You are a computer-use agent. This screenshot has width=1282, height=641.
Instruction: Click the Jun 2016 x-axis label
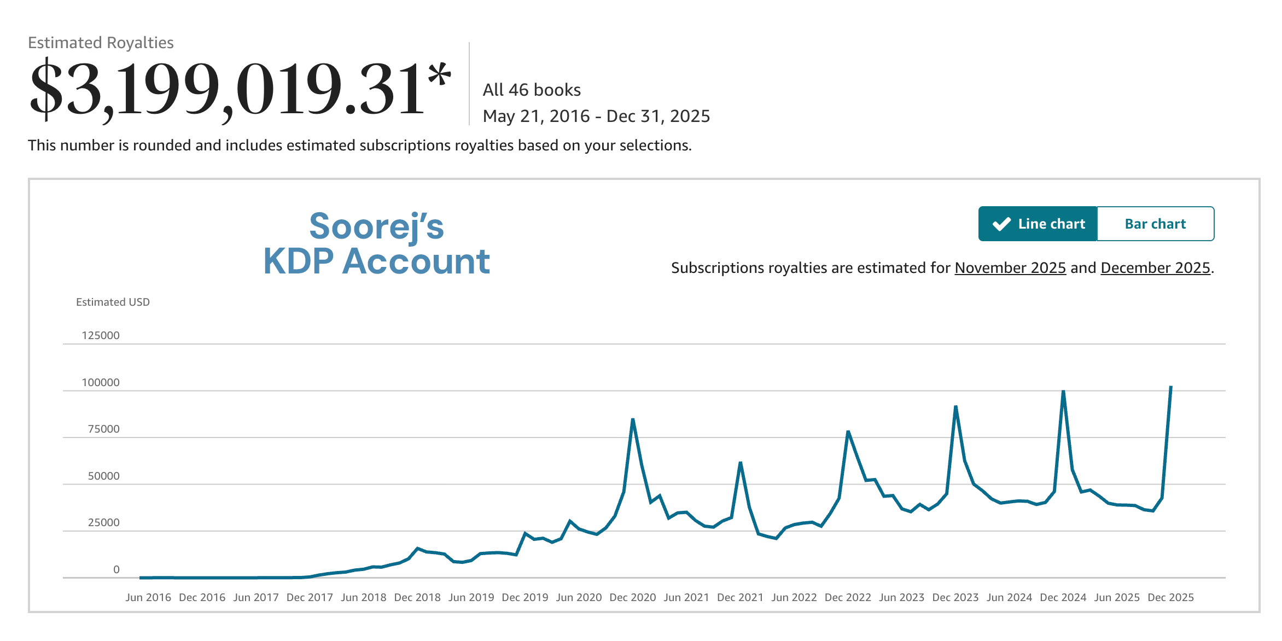(148, 597)
